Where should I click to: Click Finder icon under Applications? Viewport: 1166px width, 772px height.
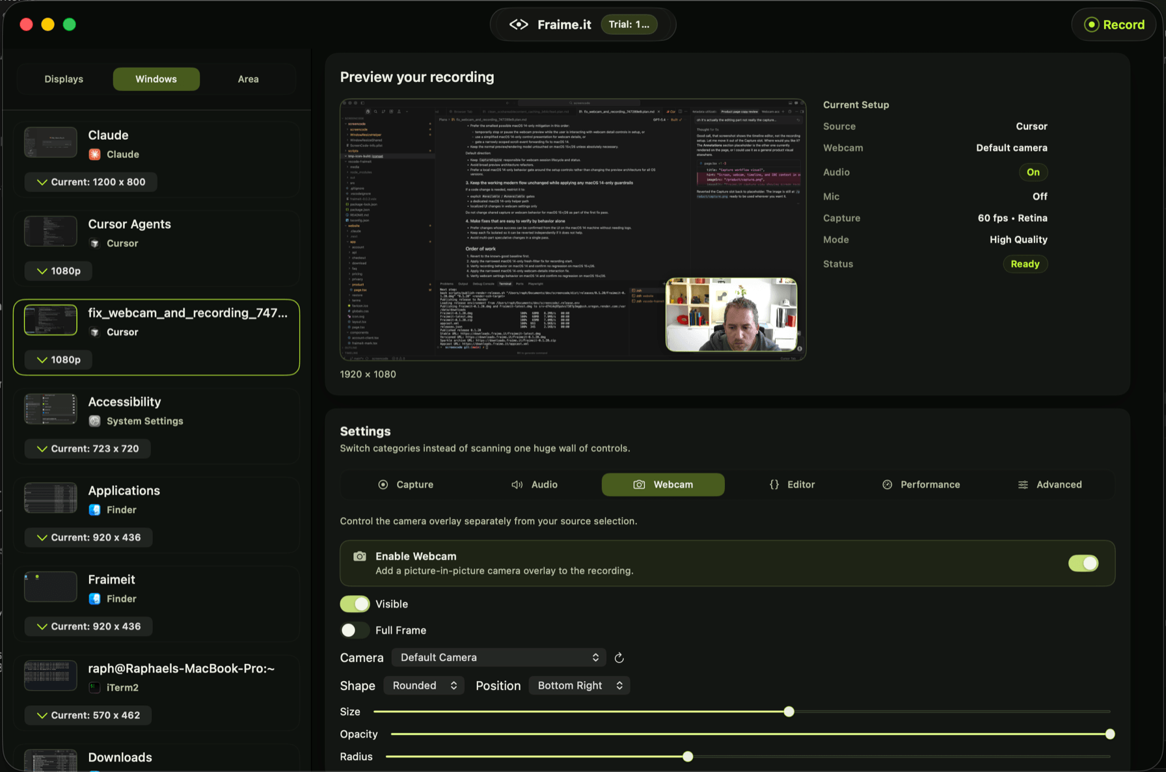[x=94, y=510]
